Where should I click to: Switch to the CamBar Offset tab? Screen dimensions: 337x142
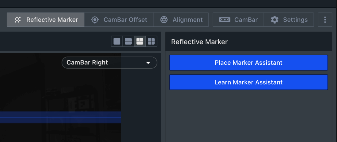coord(119,20)
